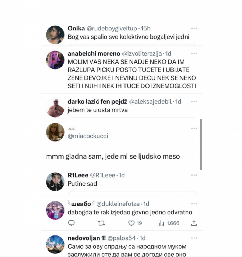Open more options on R1Leee's tweet
242x257 pixels.
pos(194,175)
